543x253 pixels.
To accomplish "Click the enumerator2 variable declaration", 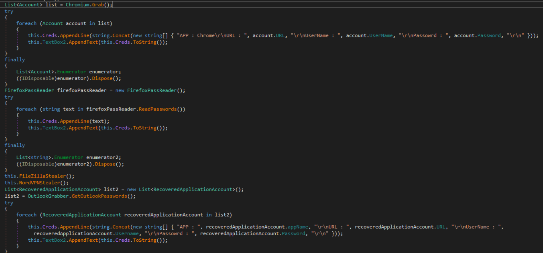I will point(102,158).
